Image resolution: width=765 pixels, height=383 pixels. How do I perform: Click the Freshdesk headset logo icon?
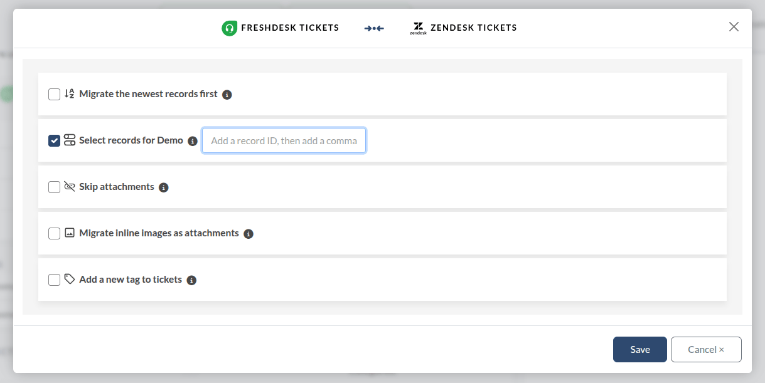pyautogui.click(x=229, y=28)
